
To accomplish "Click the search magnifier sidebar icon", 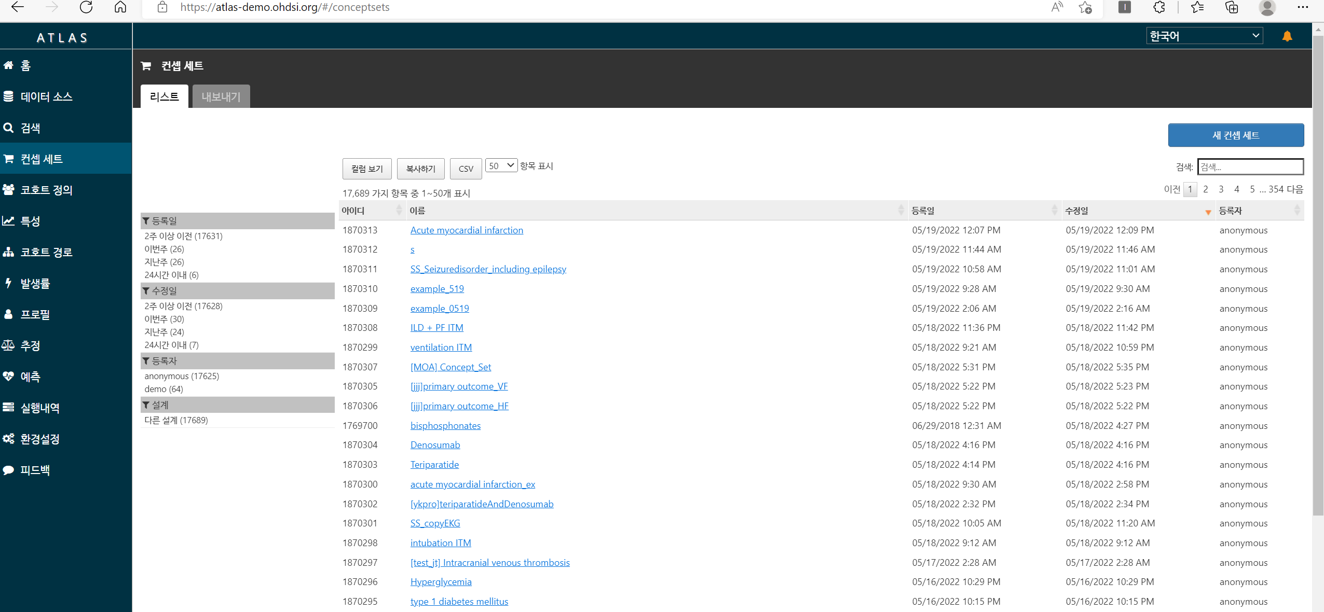I will (x=8, y=128).
